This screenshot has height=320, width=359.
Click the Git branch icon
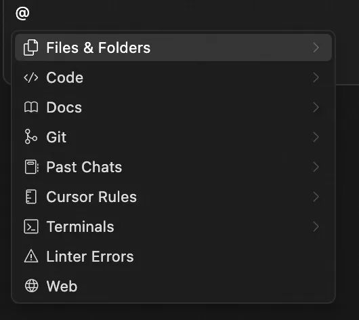(31, 137)
